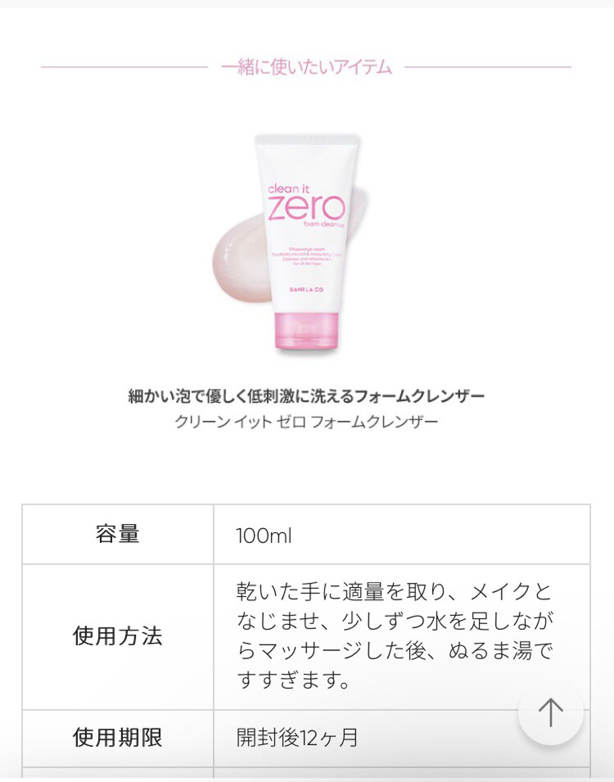
Task: Open the クリーン イット ゼロ フォームクレンザー product link
Action: click(x=306, y=422)
